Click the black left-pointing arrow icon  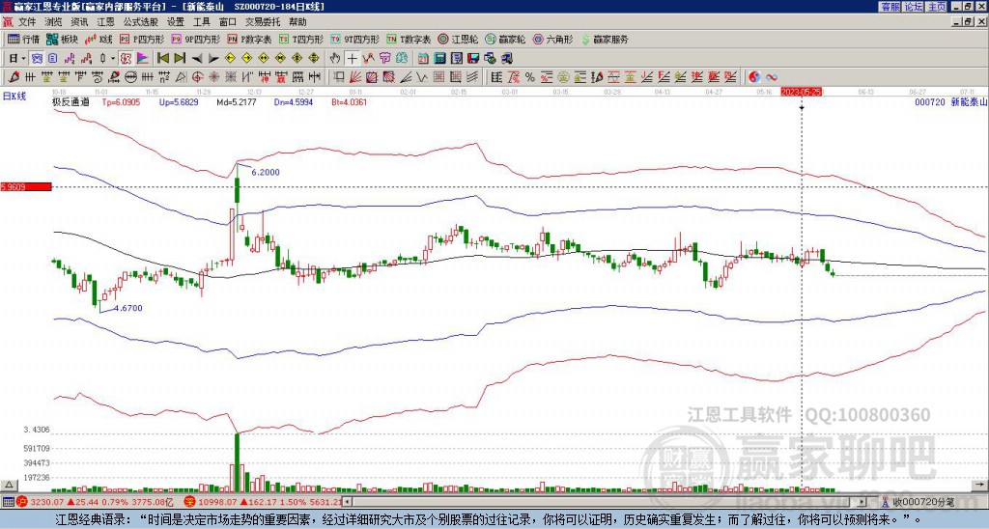coord(197,59)
